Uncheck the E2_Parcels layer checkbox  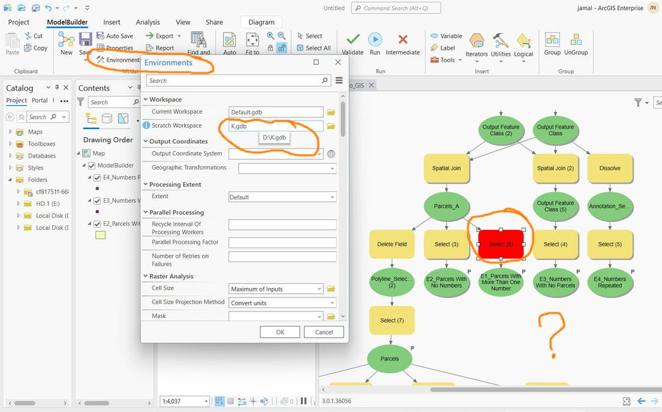click(x=97, y=224)
